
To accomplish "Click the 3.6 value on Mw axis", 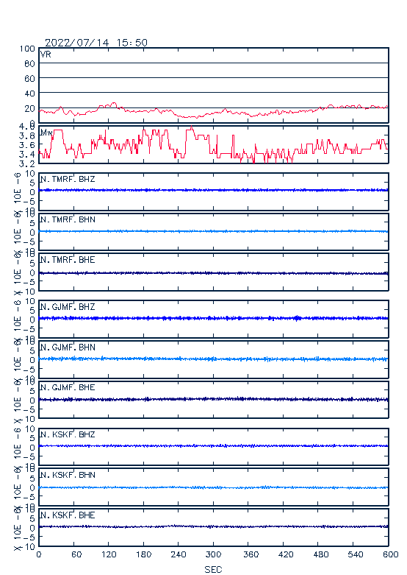I will tap(27, 145).
